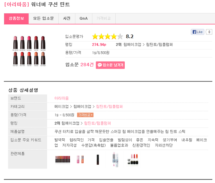Screen dimensions: 215x183
Task: Click the 저자극성 keyword
Action: click(x=69, y=145)
